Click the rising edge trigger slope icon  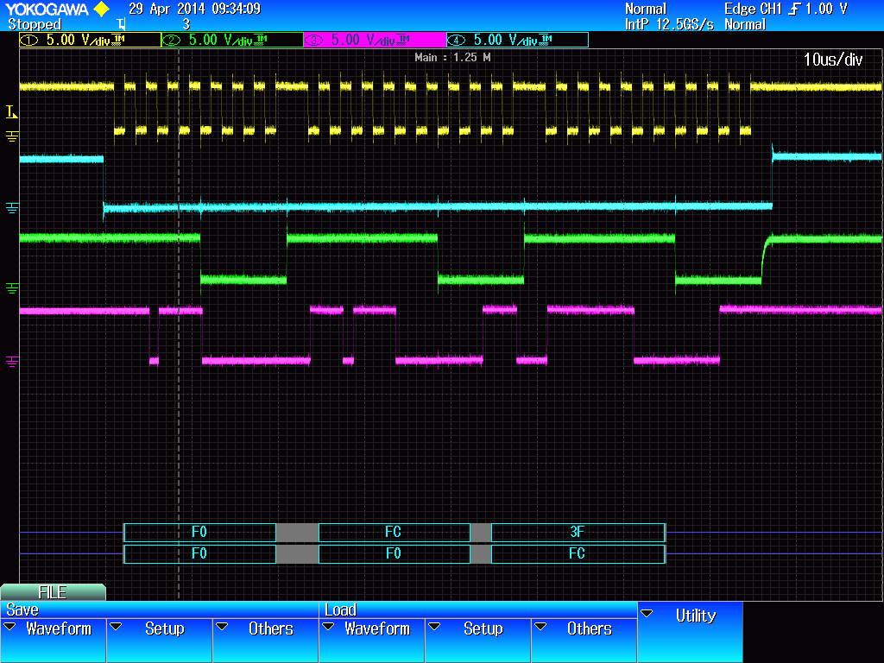794,9
